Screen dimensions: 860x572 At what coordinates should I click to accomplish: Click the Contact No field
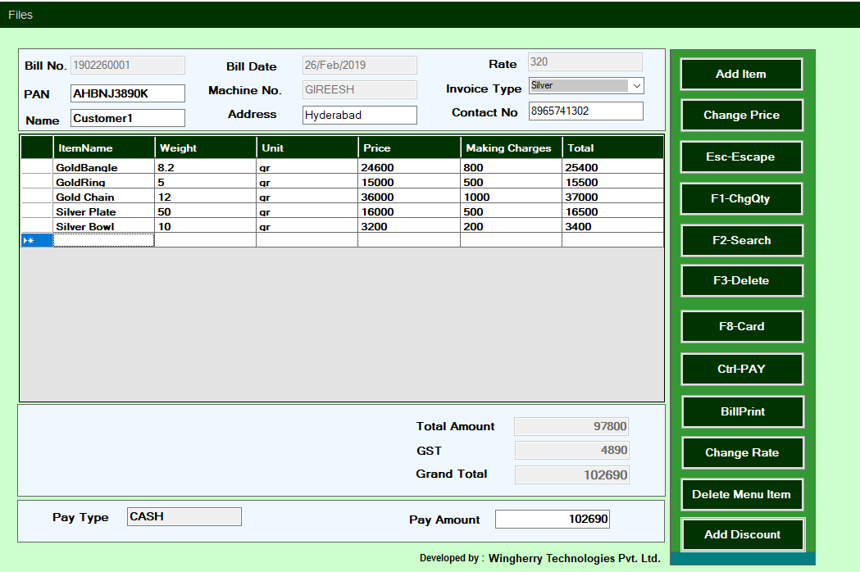(585, 111)
